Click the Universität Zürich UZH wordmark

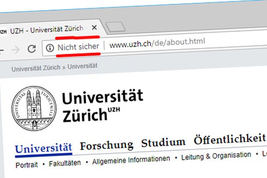point(103,106)
